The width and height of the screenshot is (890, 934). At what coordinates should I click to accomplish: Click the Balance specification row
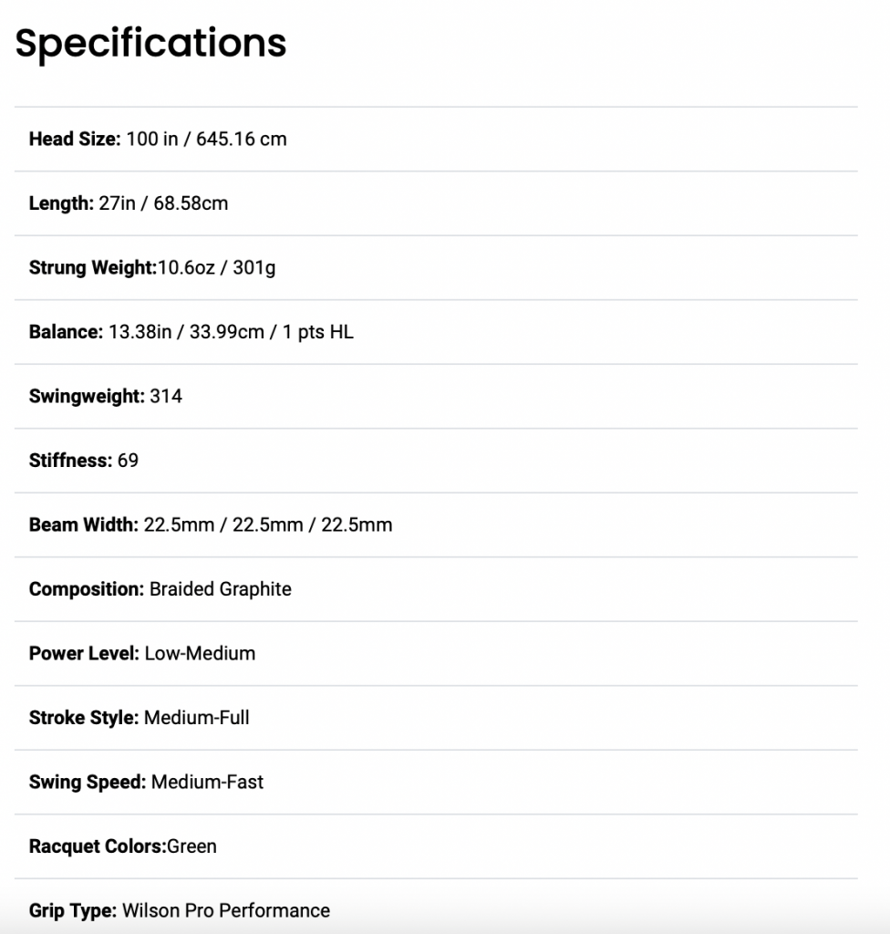(436, 332)
